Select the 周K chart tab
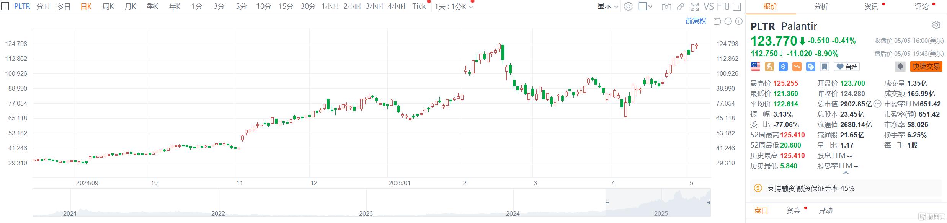 108,7
